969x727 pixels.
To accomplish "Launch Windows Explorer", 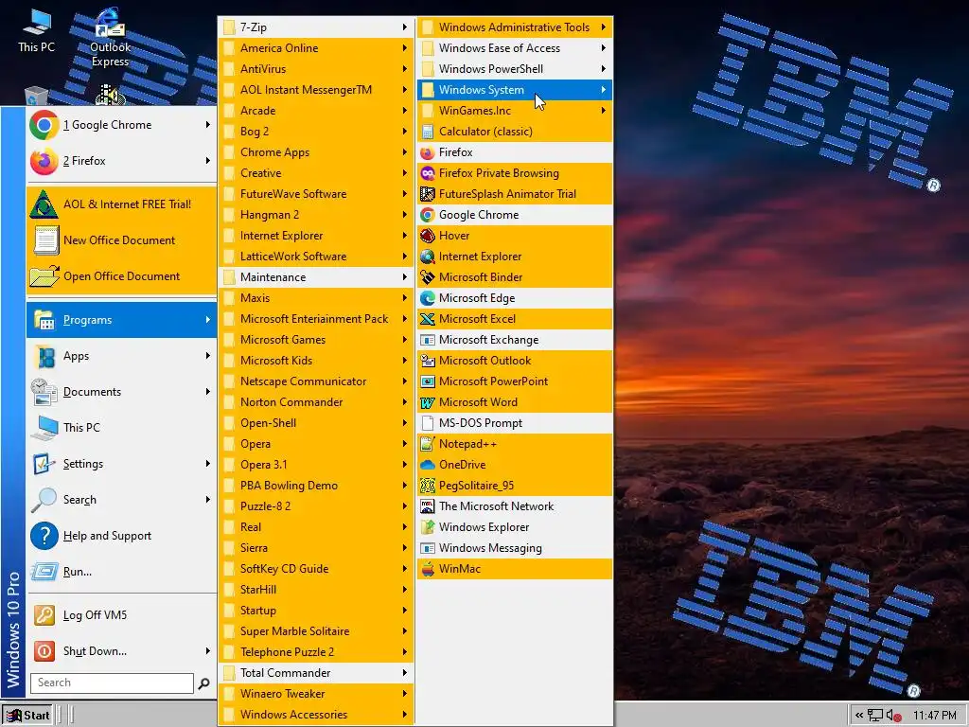I will [515, 527].
